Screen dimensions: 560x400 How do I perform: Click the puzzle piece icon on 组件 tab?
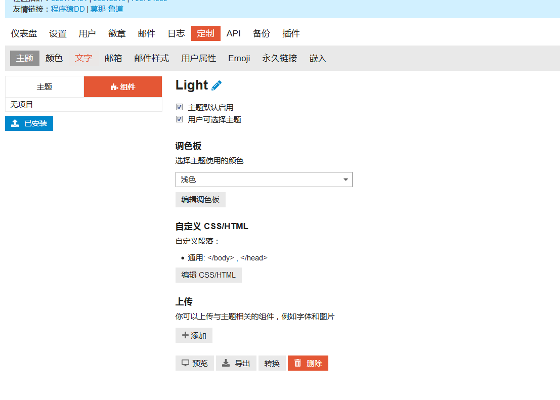tap(114, 87)
